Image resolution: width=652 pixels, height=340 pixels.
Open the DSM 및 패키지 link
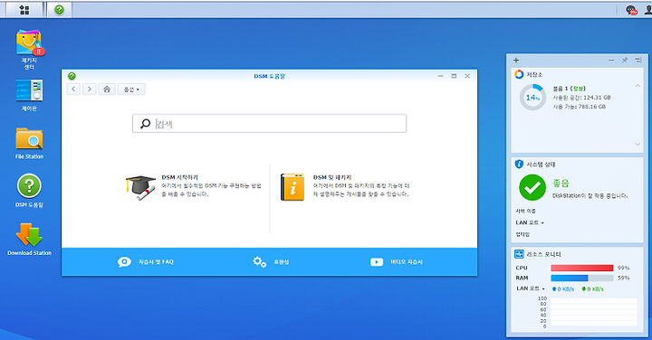coord(332,177)
